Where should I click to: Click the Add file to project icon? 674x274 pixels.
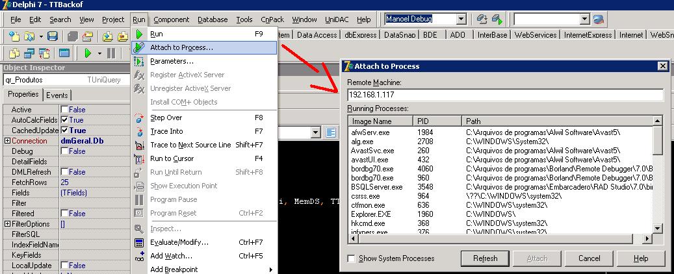pos(108,36)
